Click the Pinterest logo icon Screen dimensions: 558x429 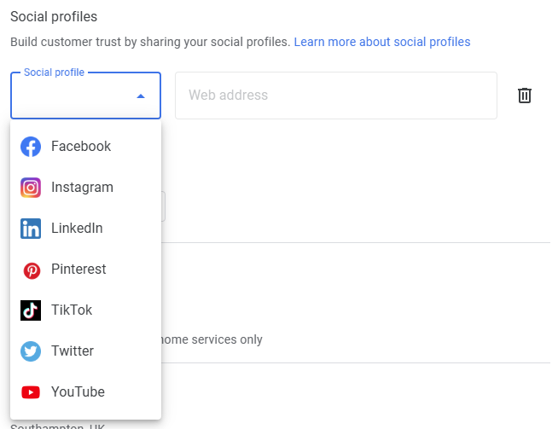(31, 270)
